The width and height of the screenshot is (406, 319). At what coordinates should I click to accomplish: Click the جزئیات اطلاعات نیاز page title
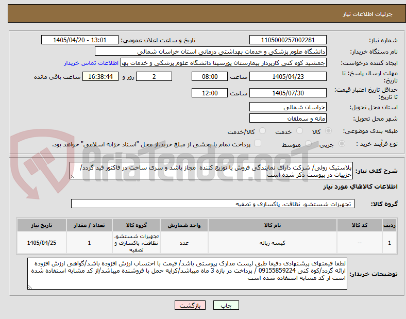point(368,14)
